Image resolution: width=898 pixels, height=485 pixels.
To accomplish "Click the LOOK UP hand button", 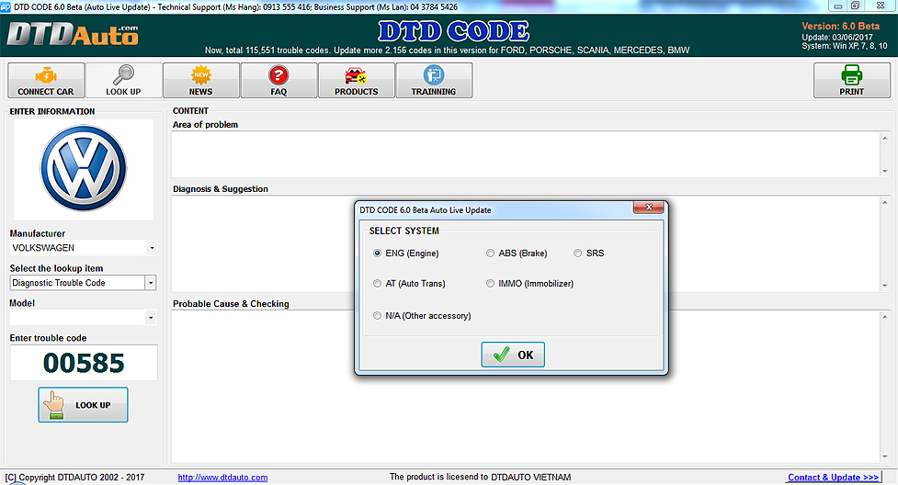I will point(83,405).
